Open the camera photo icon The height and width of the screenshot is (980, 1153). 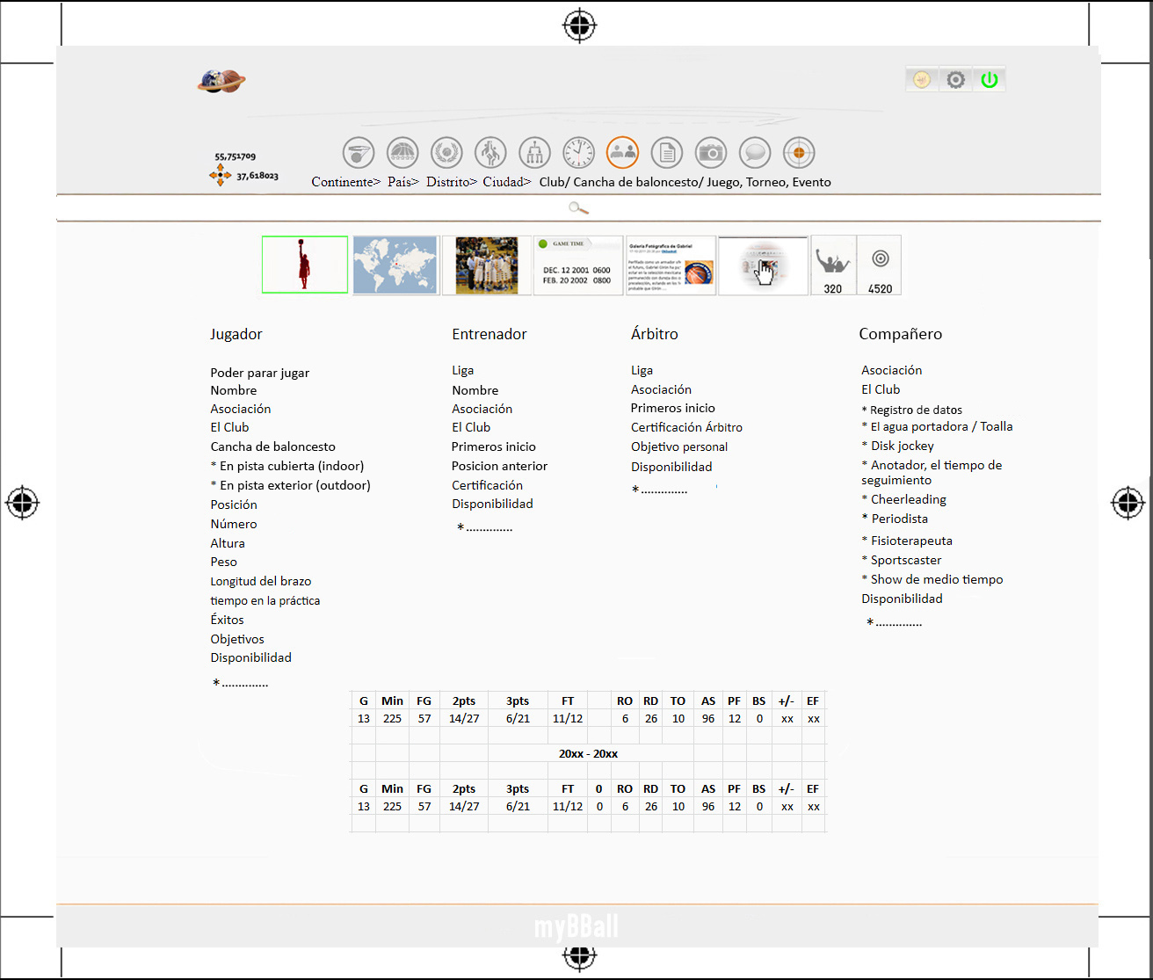pos(711,153)
